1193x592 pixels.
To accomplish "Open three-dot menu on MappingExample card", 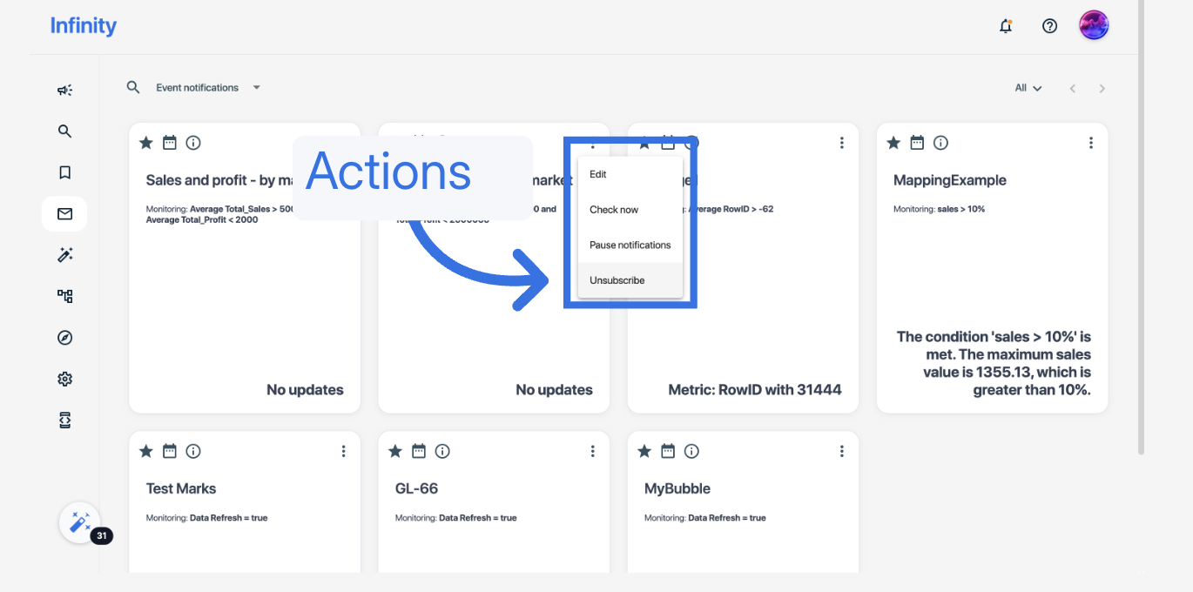I will click(x=1090, y=143).
